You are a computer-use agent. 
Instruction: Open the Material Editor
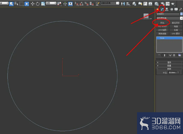[x=156, y=4]
